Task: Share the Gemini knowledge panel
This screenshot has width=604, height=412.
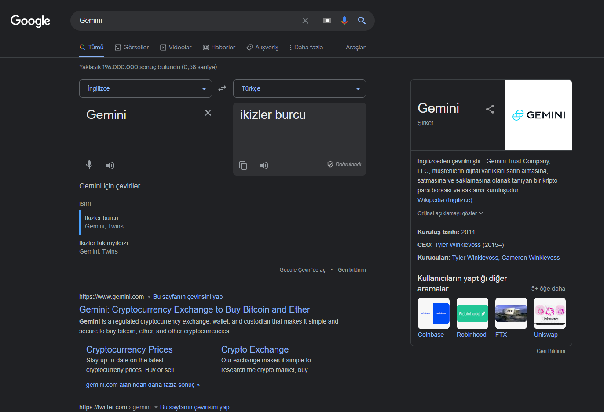Action: [490, 109]
